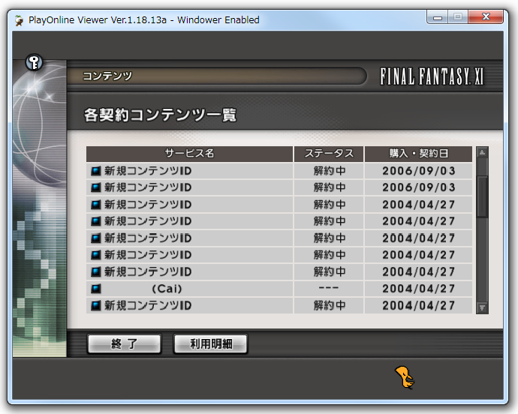Select the コンテンツ tab header
The width and height of the screenshot is (518, 414).
pyautogui.click(x=107, y=76)
